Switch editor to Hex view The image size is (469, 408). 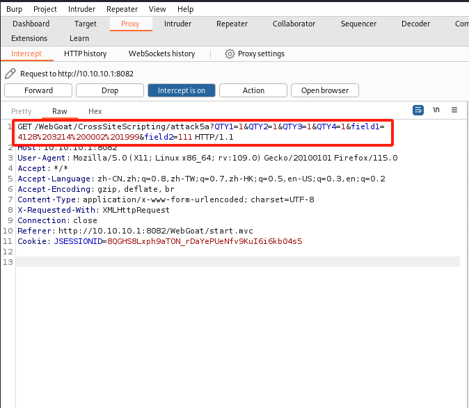pyautogui.click(x=95, y=111)
